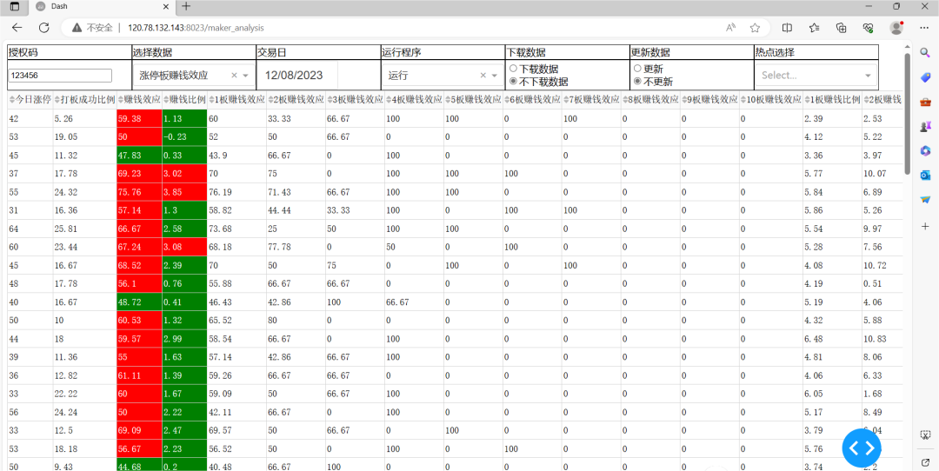
Task: Sort by the 7板赚钱效应 column arrows
Action: click(566, 100)
